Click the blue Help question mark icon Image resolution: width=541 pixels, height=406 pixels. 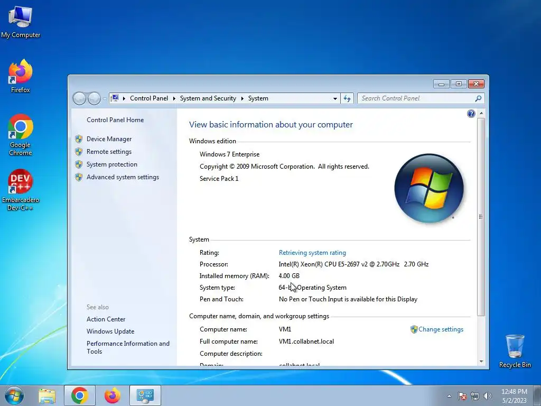[x=471, y=114]
